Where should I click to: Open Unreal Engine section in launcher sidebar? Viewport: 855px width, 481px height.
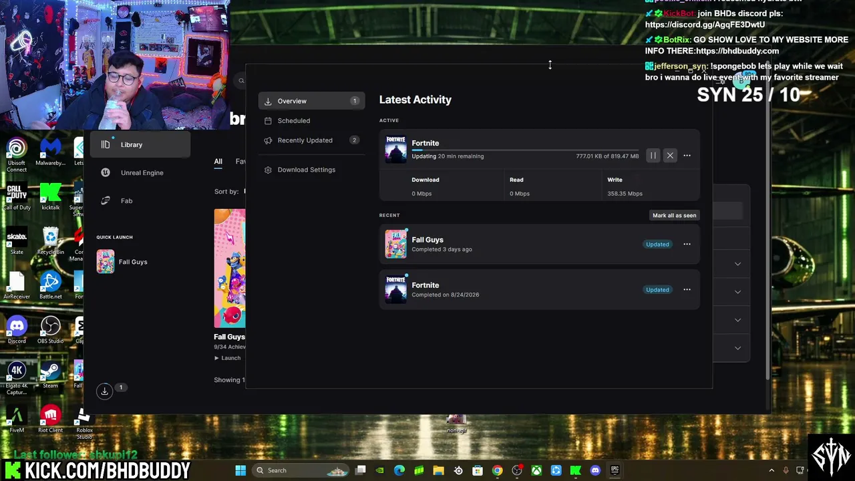click(140, 173)
